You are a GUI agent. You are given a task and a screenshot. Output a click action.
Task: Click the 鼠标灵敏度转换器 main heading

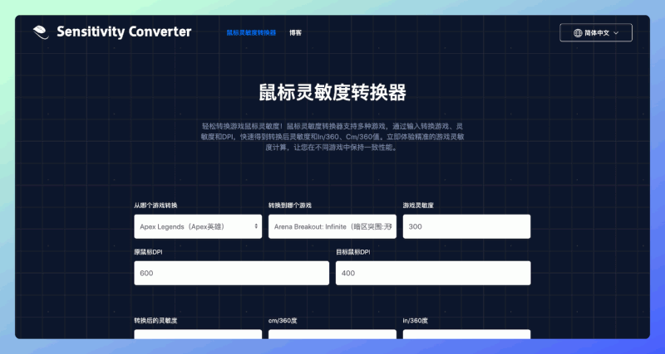point(332,93)
